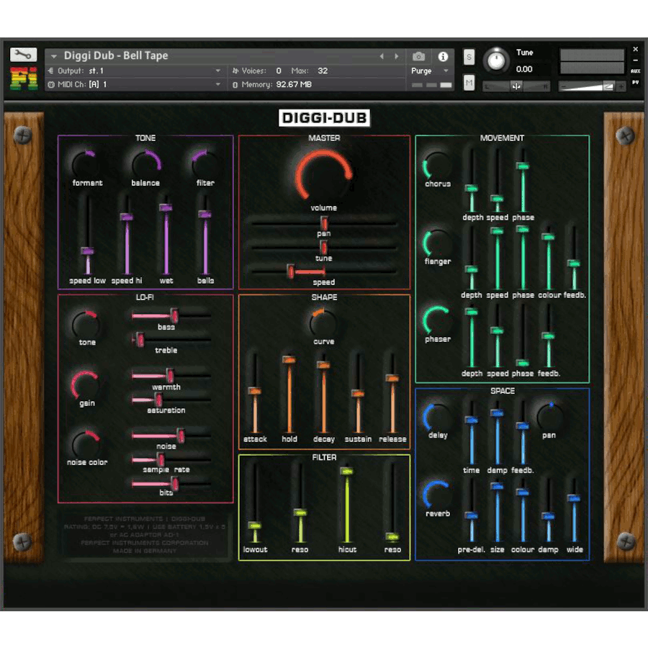Click the Filter hicut fader
Viewport: 648px width, 648px height.
347,471
